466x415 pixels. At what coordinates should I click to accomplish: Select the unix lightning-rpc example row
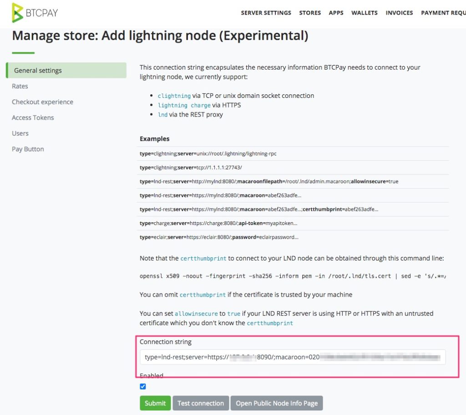coord(293,154)
